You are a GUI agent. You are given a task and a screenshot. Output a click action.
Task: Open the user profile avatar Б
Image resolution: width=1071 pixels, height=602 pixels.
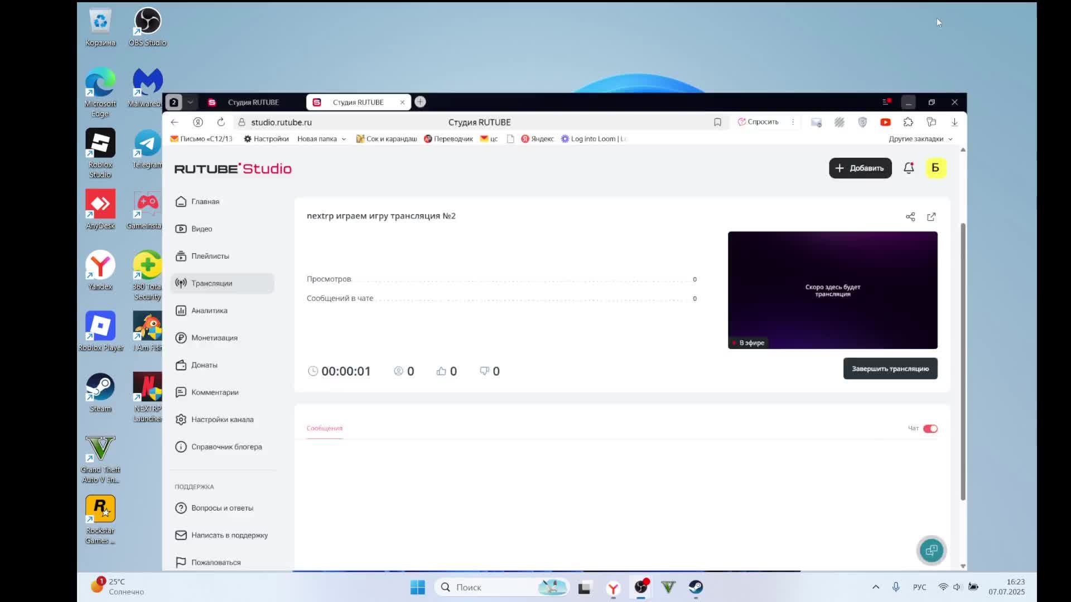935,168
